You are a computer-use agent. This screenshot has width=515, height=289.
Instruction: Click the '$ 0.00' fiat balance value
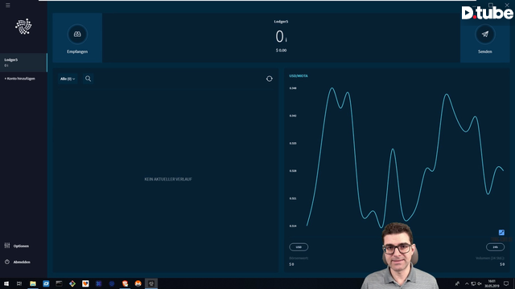(x=281, y=51)
